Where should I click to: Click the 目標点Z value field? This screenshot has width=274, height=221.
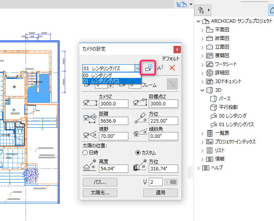click(163, 103)
